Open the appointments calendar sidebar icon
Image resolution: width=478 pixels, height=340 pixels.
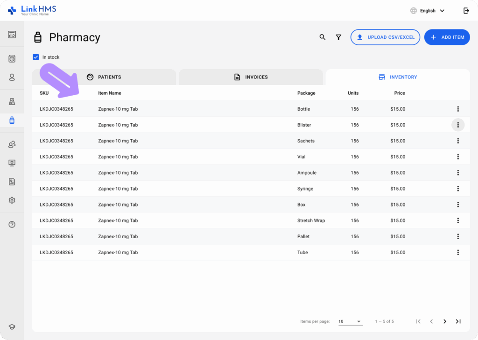[12, 58]
